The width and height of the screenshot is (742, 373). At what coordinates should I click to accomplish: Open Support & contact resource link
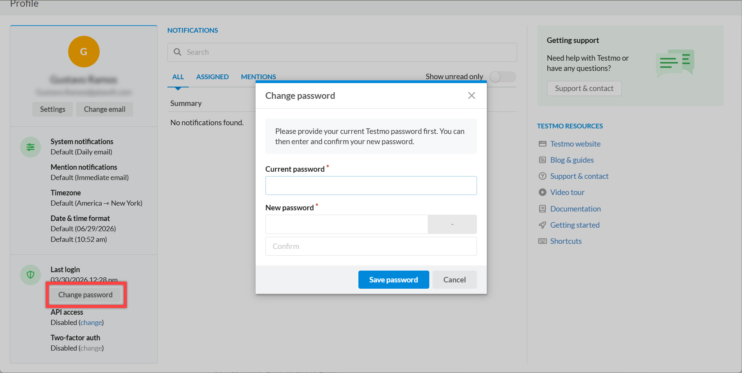click(579, 176)
